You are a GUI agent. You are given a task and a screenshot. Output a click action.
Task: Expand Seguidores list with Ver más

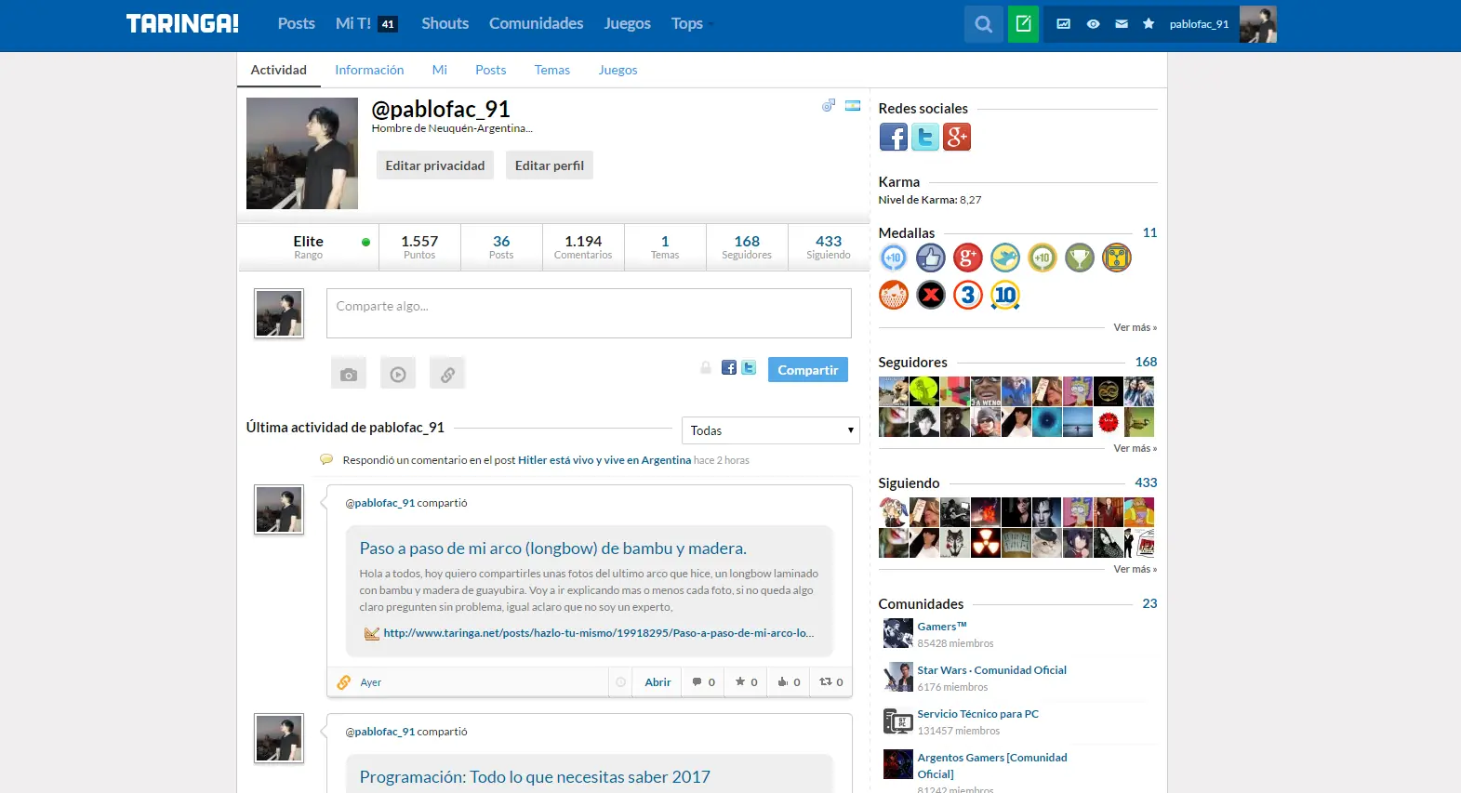click(x=1136, y=448)
